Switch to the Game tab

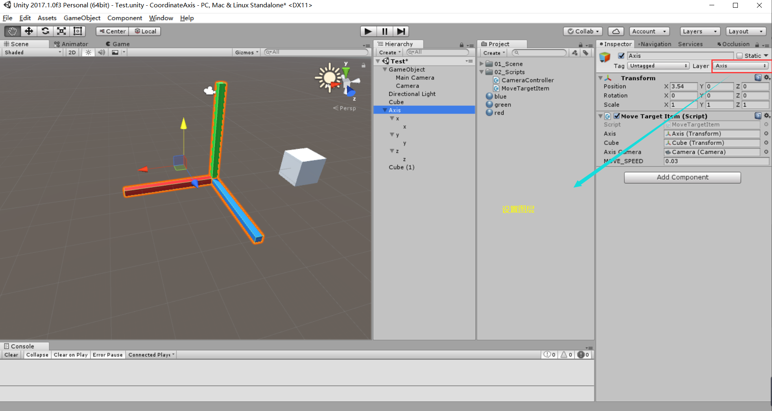pos(118,44)
